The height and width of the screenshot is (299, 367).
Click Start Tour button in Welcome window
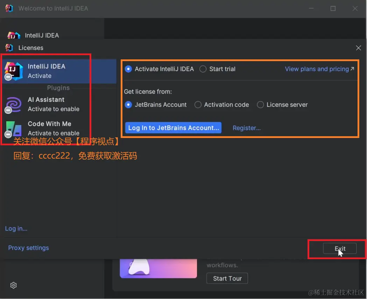click(x=227, y=278)
